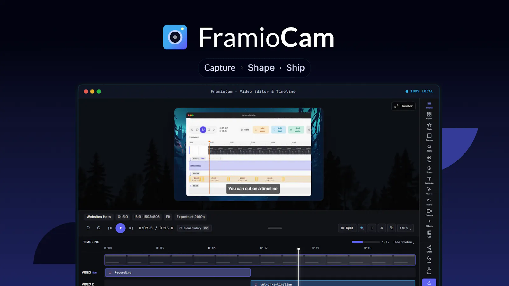Split the clip at playhead
Screen dimensions: 509x286
click(347, 228)
